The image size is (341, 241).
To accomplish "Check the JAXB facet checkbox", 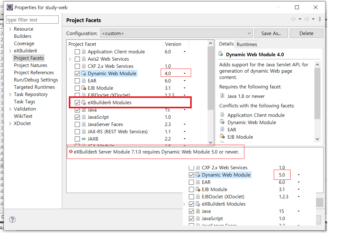I will 77,139.
